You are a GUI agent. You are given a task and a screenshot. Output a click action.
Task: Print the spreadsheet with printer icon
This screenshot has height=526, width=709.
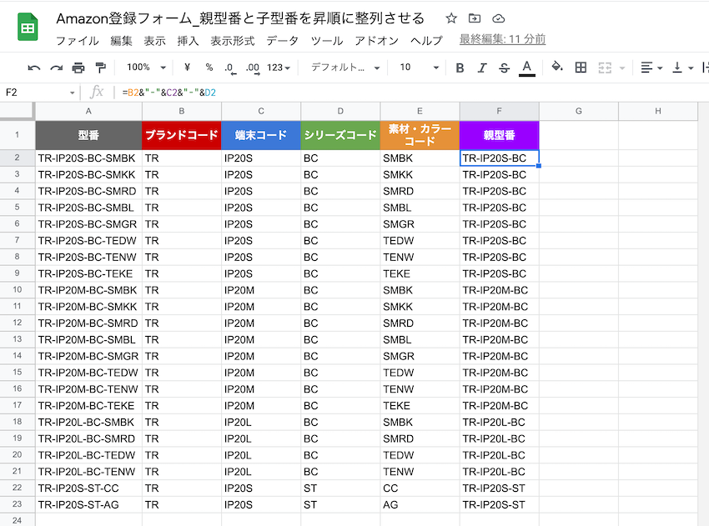78,68
